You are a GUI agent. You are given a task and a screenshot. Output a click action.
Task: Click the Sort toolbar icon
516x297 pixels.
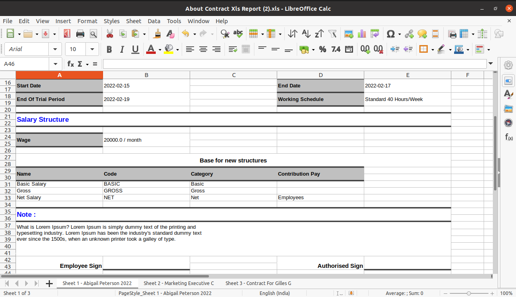click(x=293, y=34)
